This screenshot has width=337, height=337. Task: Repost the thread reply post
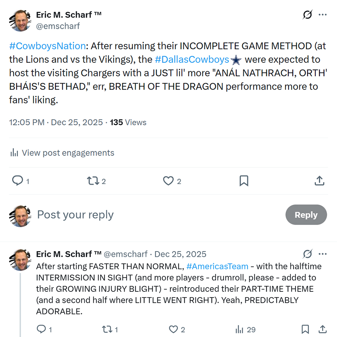[x=106, y=329]
